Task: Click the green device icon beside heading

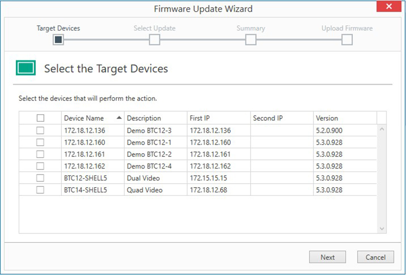Action: pyautogui.click(x=26, y=68)
